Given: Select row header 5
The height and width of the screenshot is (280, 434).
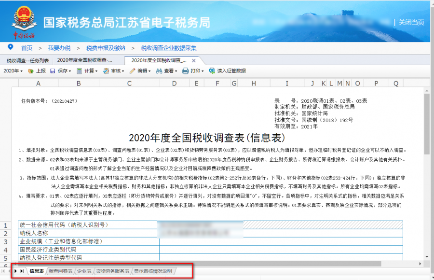Looking at the screenshot, I should tap(5, 258).
